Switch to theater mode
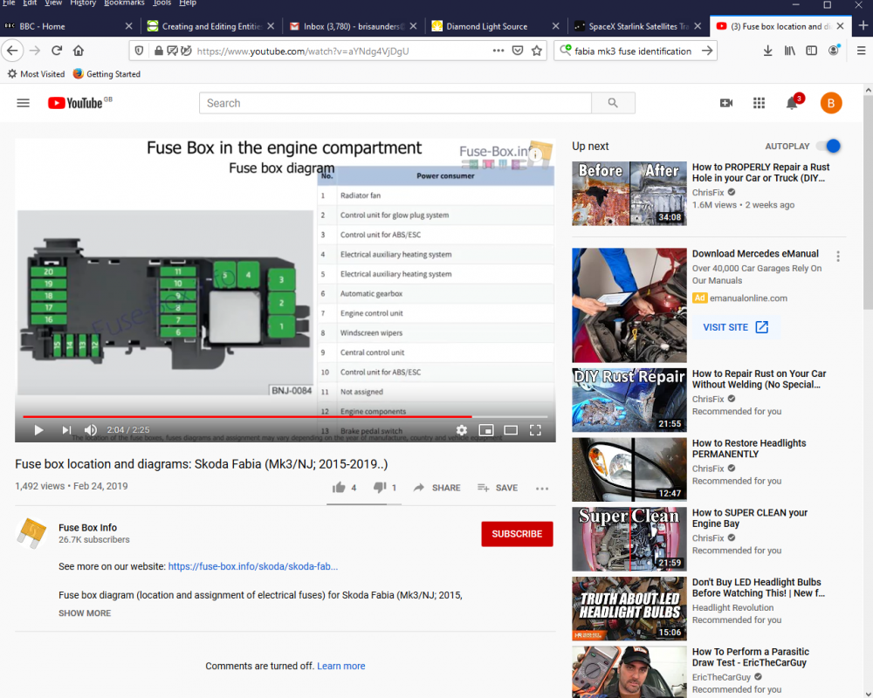The image size is (873, 698). [511, 430]
